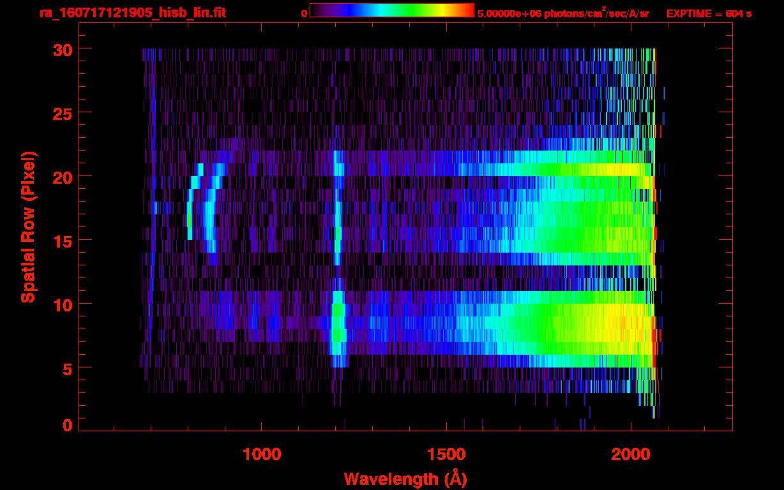Click the red end of the color bar
This screenshot has height=490, width=784.
click(x=468, y=11)
